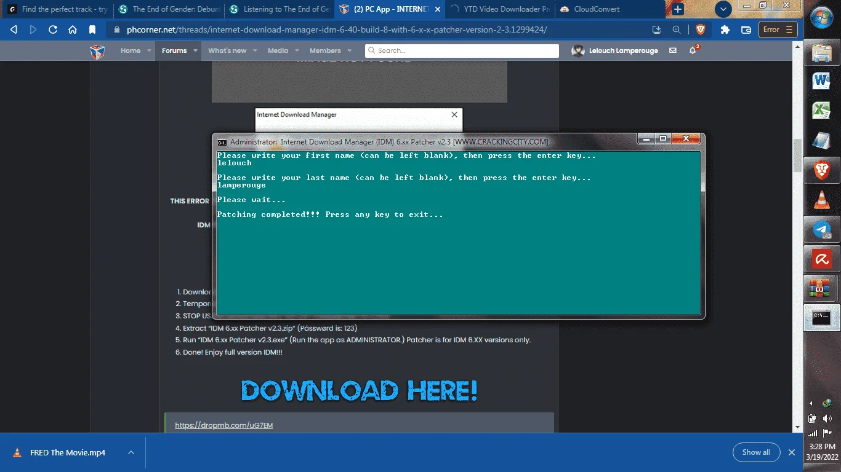This screenshot has height=472, width=841.
Task: Open the tab search dropdown button
Action: (723, 9)
